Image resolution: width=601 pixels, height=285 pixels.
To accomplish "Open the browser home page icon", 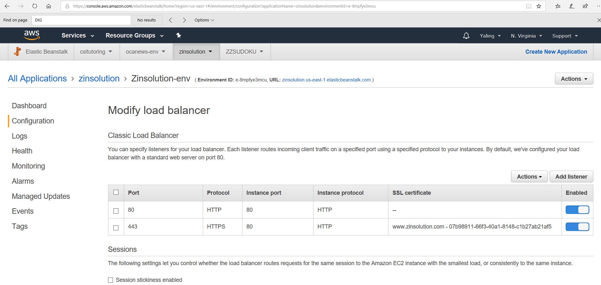I will 49,6.
